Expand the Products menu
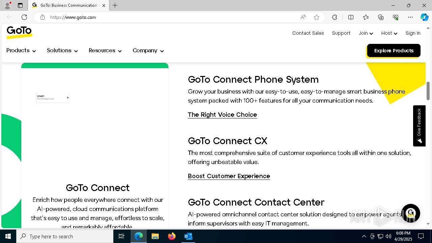Viewport: 432px width, 243px height. click(21, 51)
